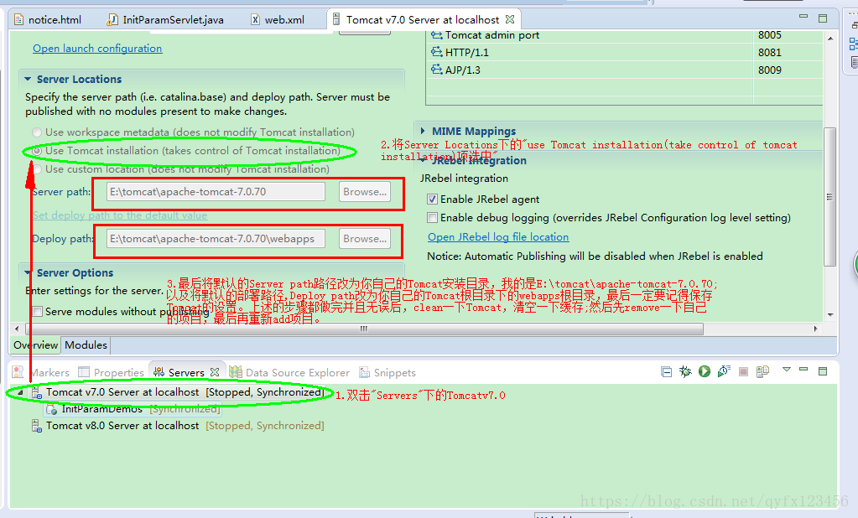Click the 8005 admin port value

pyautogui.click(x=770, y=35)
